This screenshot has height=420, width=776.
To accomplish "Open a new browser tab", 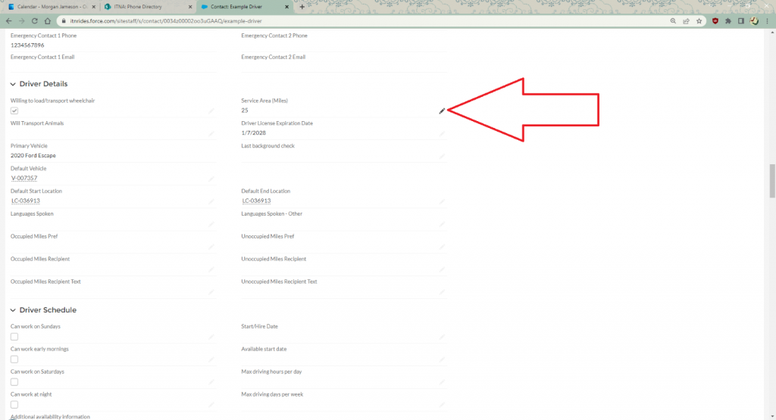I will (x=302, y=7).
